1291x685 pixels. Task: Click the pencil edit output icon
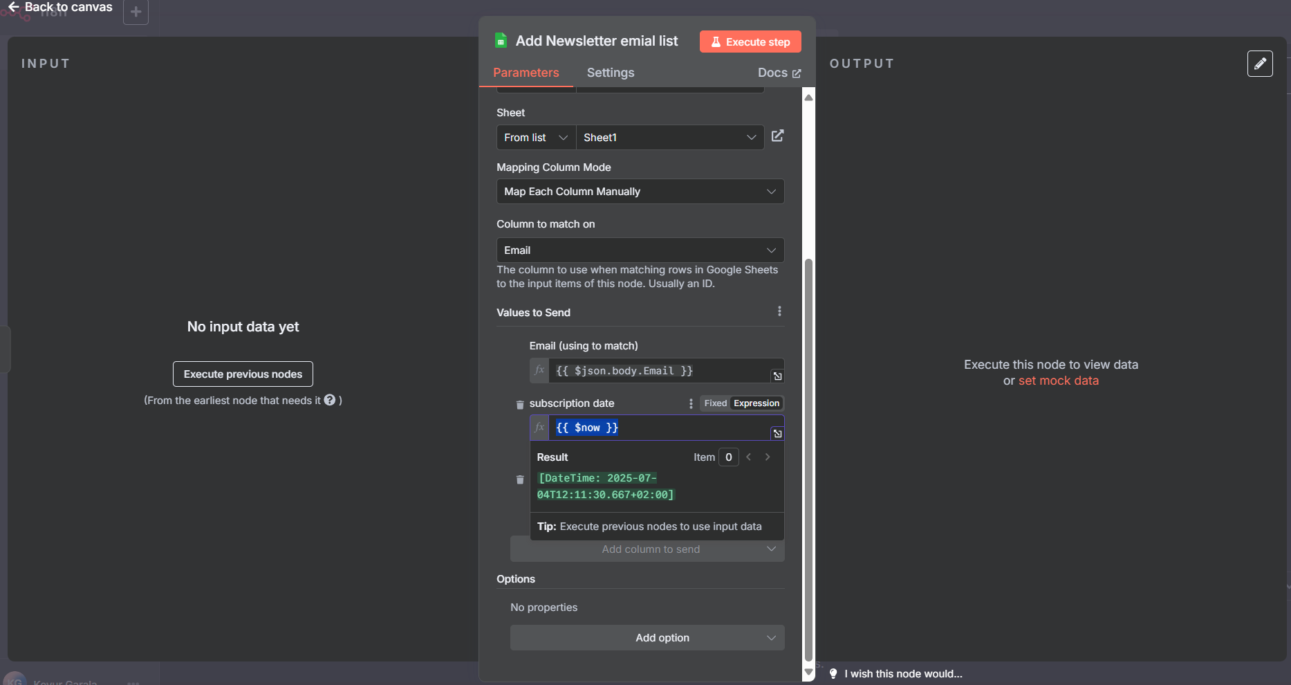tap(1260, 64)
